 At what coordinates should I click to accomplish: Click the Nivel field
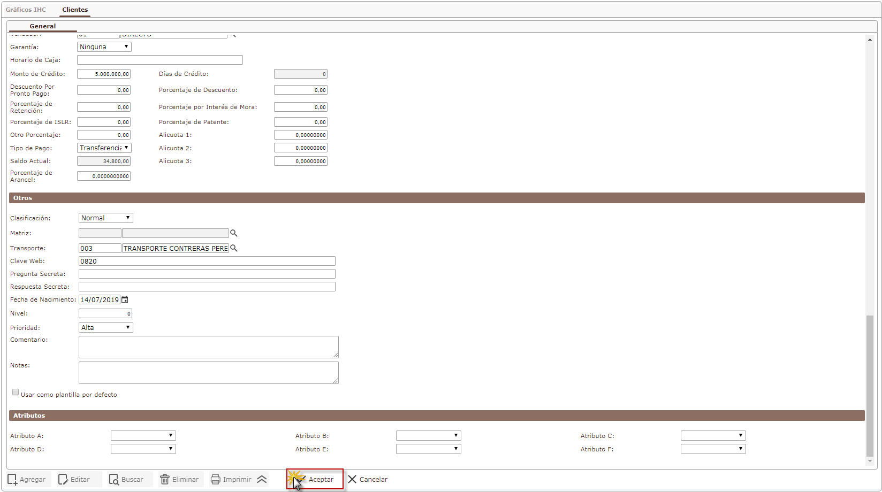pos(105,314)
